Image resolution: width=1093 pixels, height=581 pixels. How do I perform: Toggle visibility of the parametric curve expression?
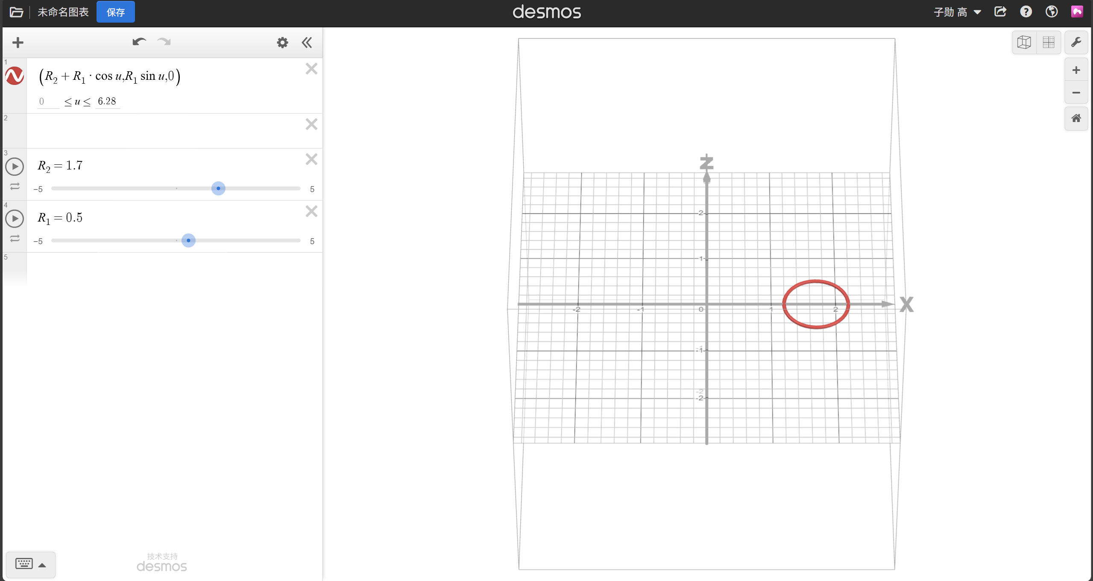(x=15, y=76)
